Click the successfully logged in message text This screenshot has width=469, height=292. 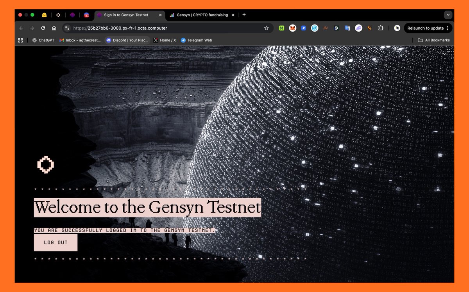pos(124,230)
